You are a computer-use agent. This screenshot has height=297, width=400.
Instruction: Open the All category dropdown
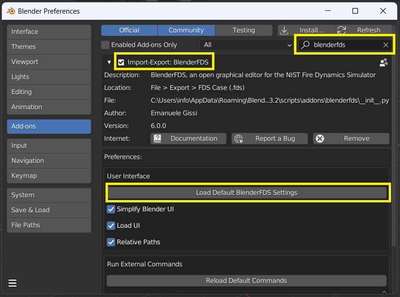pyautogui.click(x=247, y=45)
